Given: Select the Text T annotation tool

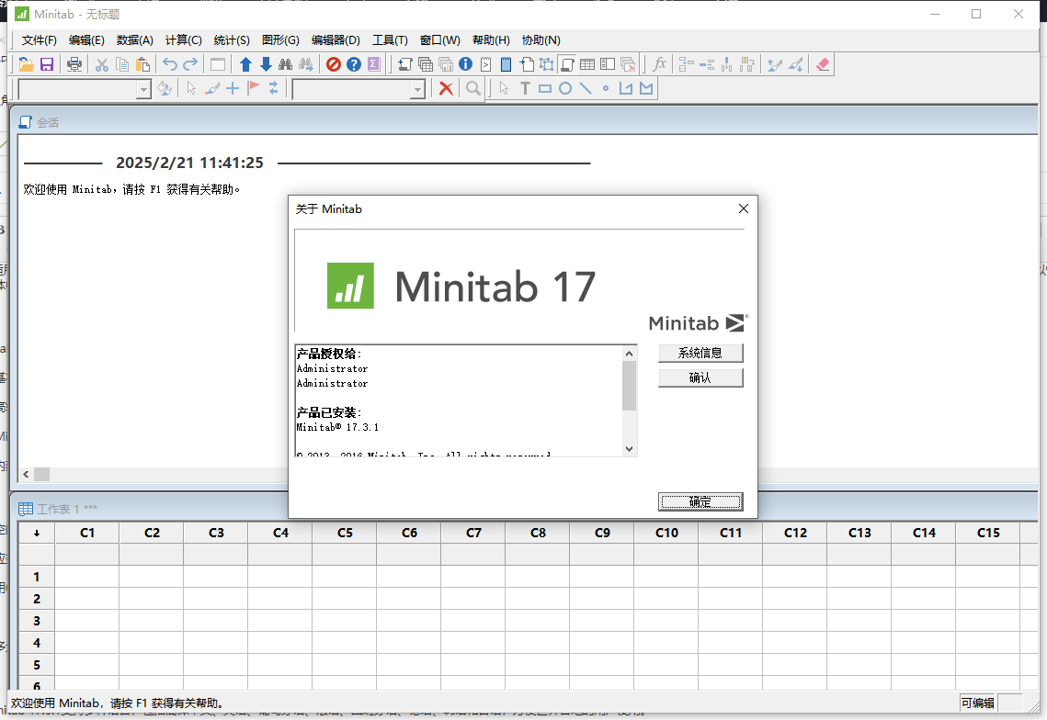Looking at the screenshot, I should [525, 88].
